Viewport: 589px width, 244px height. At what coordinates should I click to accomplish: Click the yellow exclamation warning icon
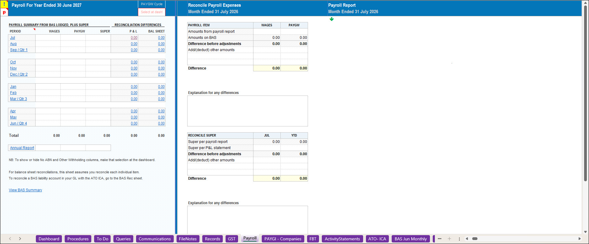4,4
